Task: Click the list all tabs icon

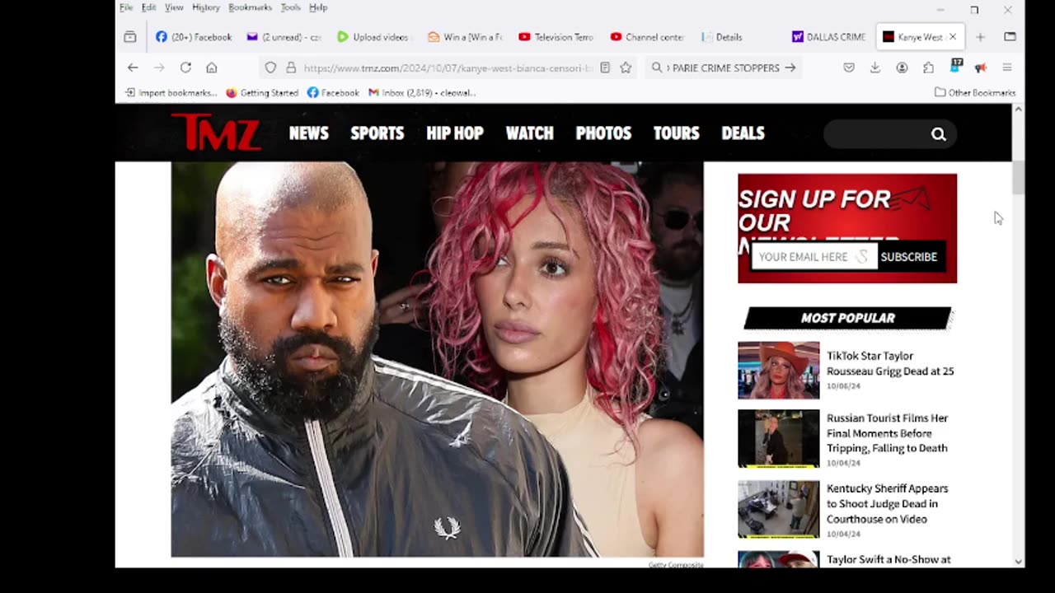Action: pos(1010,37)
